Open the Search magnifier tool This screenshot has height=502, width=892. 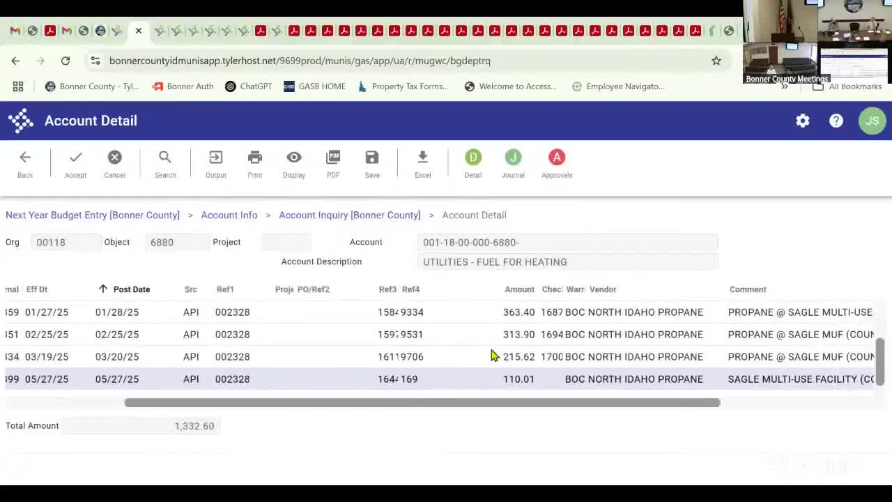[x=165, y=158]
